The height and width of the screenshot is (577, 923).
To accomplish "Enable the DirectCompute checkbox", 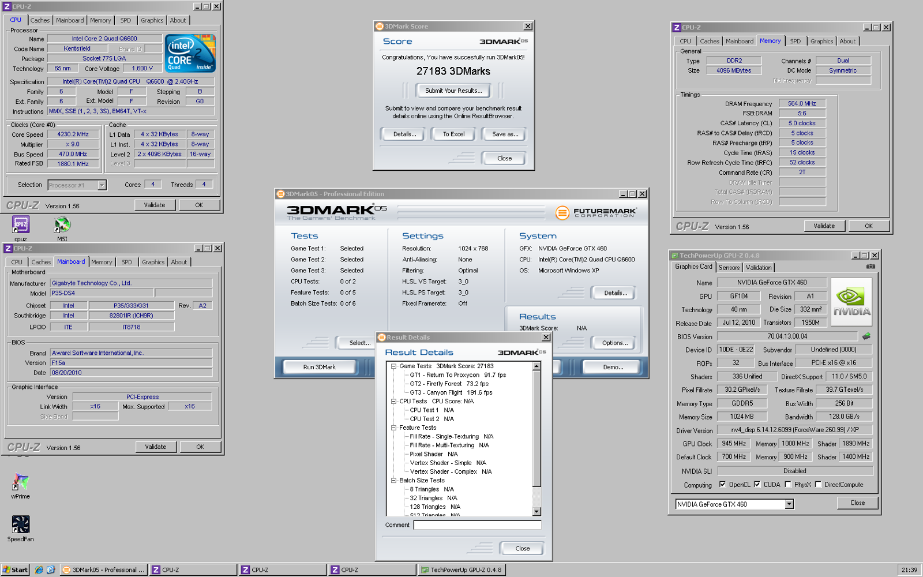I will coord(818,485).
